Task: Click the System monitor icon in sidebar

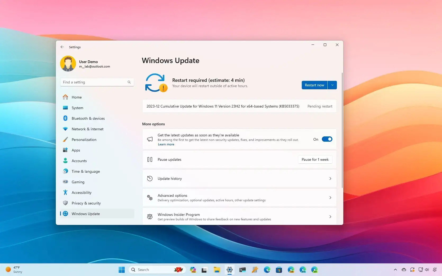Action: 65,108
